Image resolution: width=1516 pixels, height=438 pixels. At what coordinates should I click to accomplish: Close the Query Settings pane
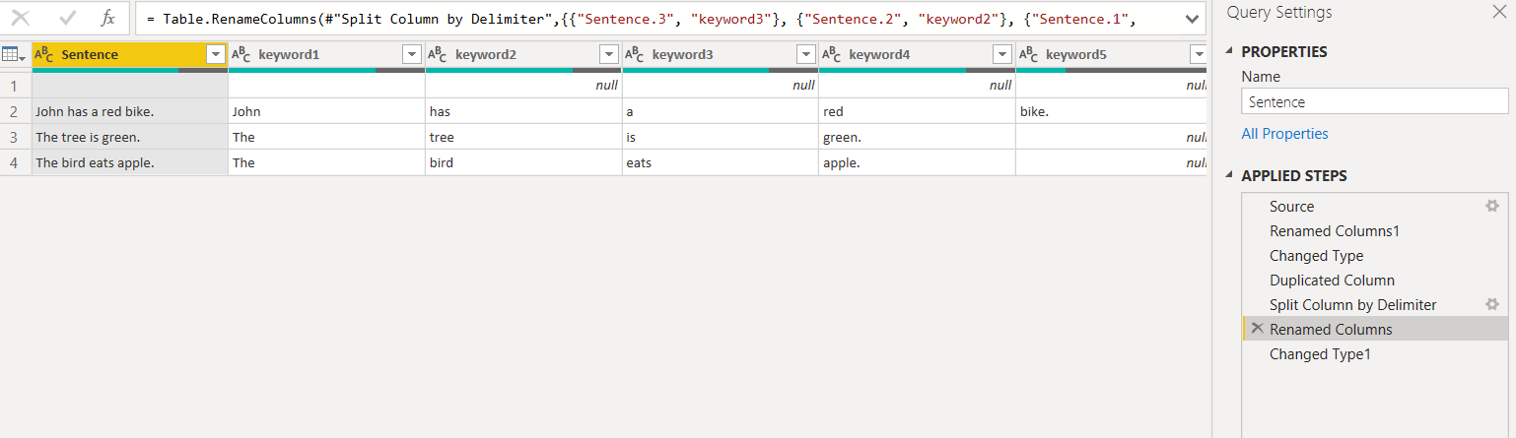point(1499,13)
